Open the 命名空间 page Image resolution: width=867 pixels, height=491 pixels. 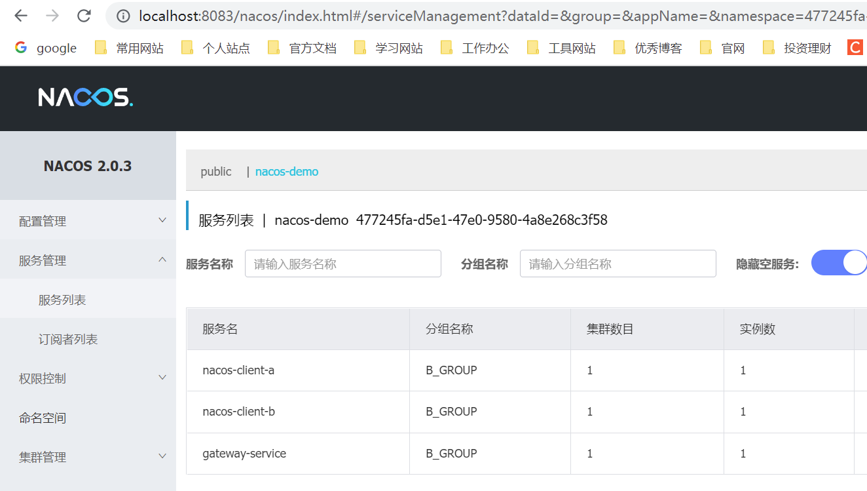pos(88,418)
